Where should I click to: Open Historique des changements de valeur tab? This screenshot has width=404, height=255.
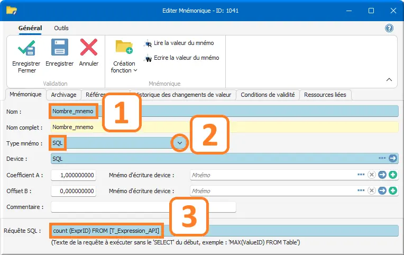[x=183, y=95]
